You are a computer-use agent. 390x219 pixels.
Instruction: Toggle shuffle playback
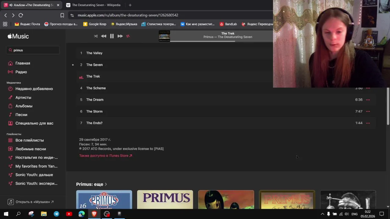[96, 36]
